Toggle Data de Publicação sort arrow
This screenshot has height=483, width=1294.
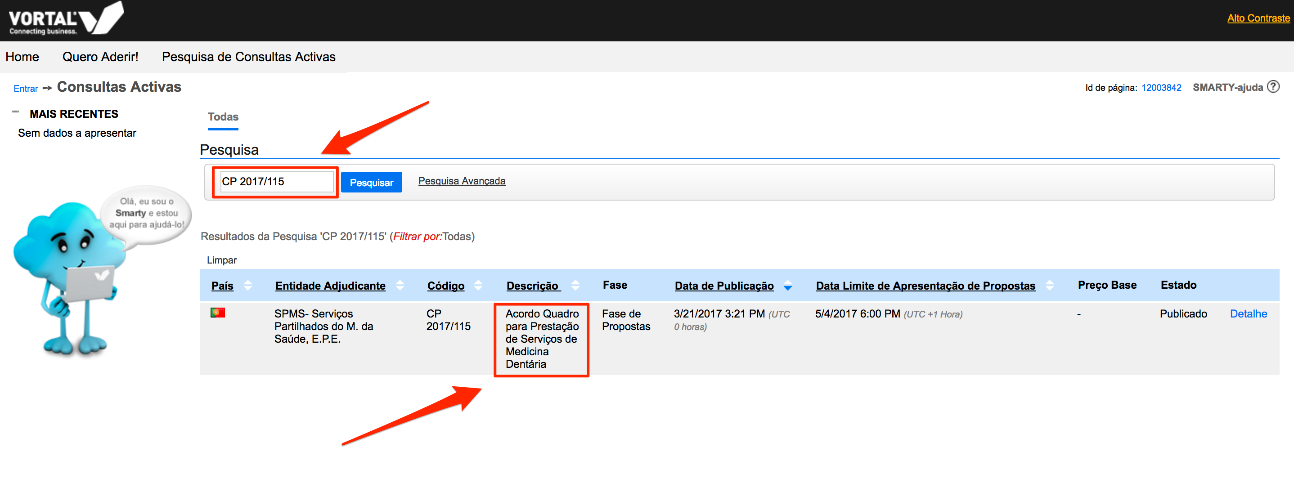pyautogui.click(x=788, y=286)
